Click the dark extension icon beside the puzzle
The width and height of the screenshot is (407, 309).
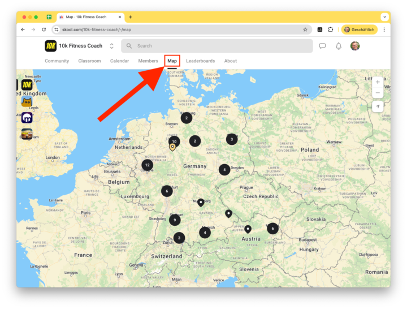320,29
